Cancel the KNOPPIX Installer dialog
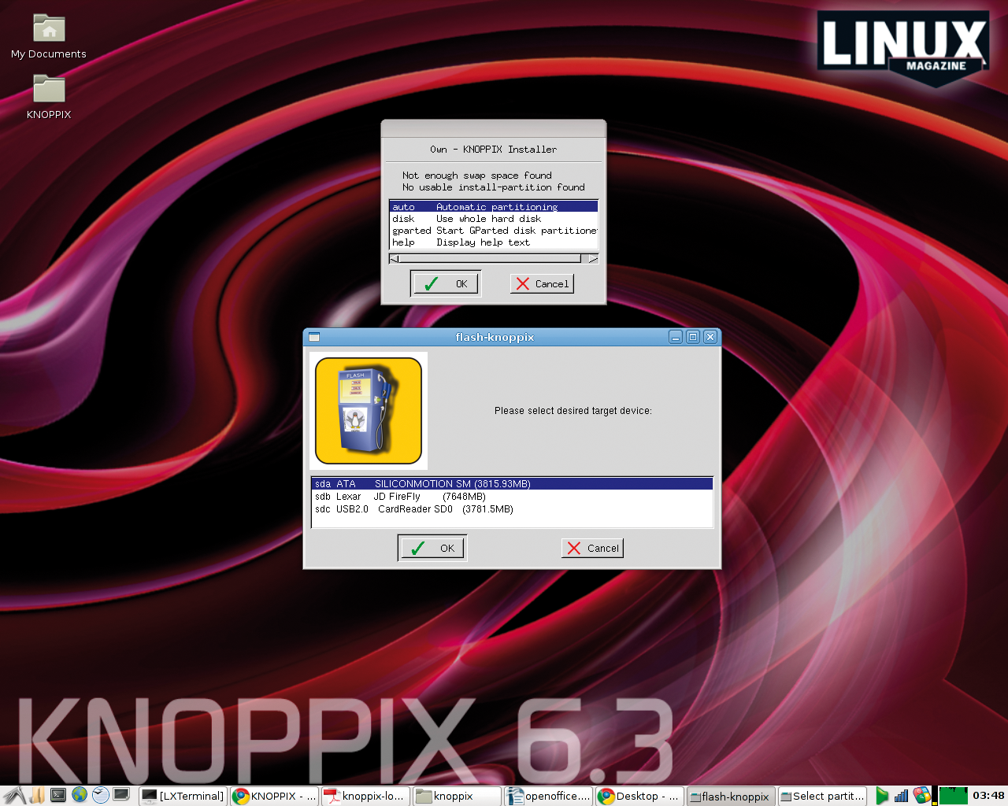Viewport: 1008px width, 806px height. click(542, 283)
